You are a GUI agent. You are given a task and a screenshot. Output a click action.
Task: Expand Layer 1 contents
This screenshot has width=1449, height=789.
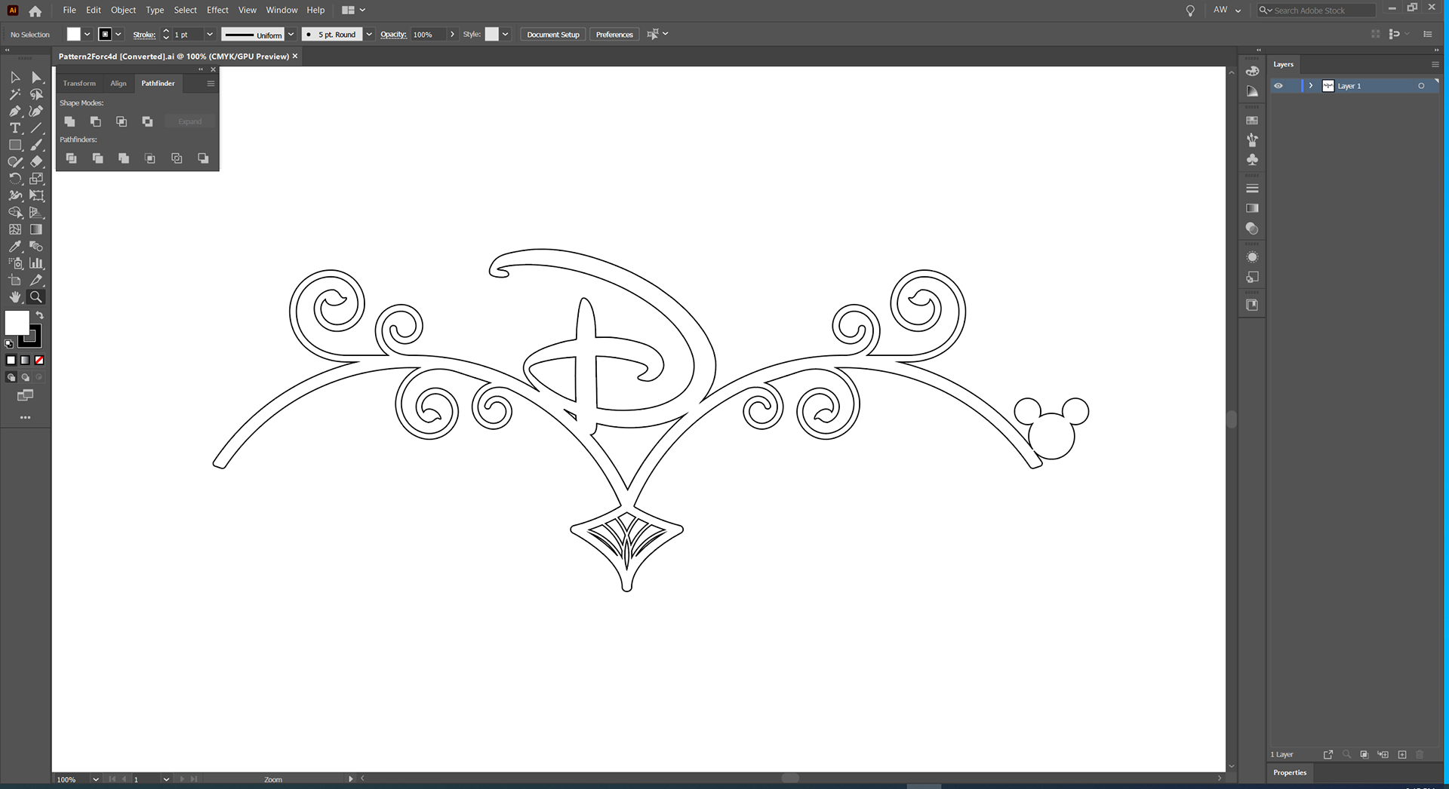coord(1311,86)
